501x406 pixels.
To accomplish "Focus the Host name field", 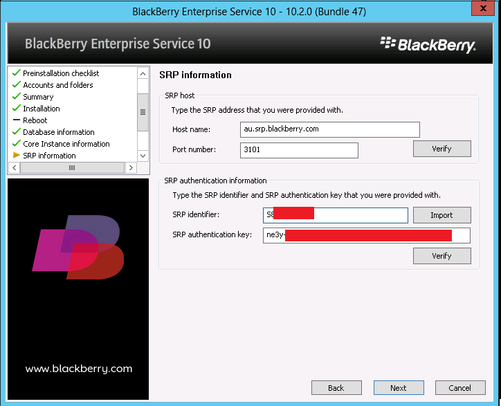I will pyautogui.click(x=330, y=129).
